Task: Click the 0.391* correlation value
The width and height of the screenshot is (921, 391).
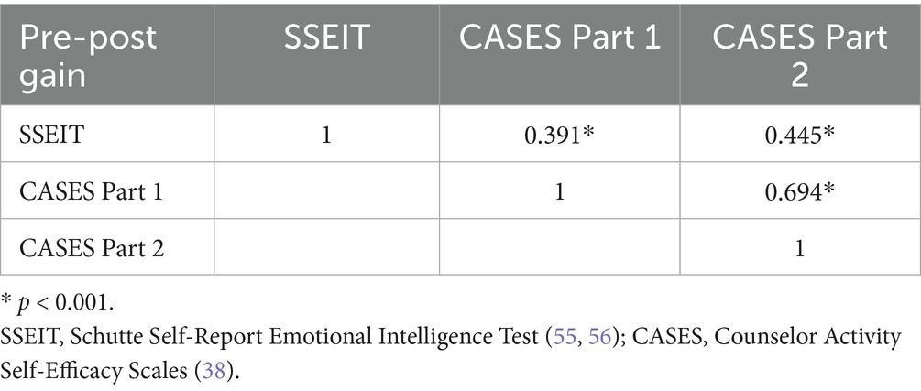Action: [560, 135]
